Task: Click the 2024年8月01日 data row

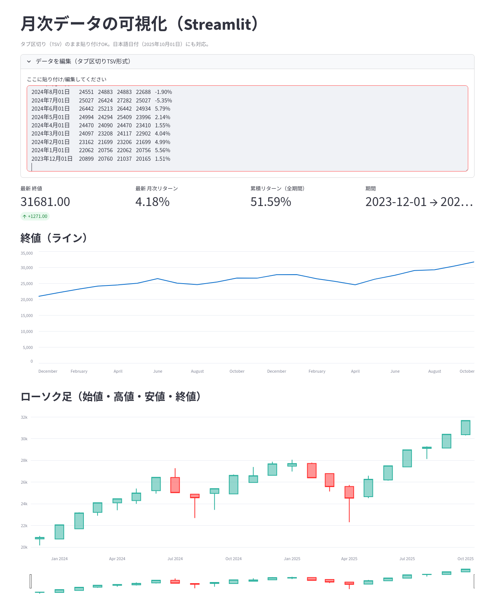Action: (102, 92)
